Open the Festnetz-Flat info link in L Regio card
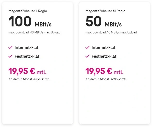The width and height of the screenshot is (152, 127). click(x=27, y=57)
